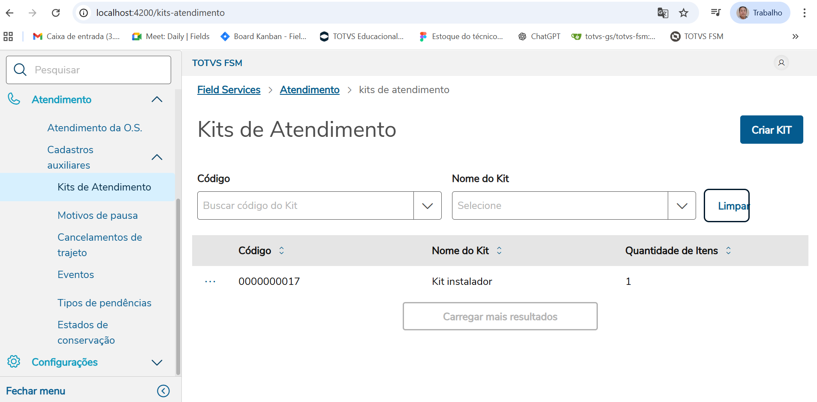Screen dimensions: 817x402
Task: Open the browser apps grid icon
Action: 8,36
